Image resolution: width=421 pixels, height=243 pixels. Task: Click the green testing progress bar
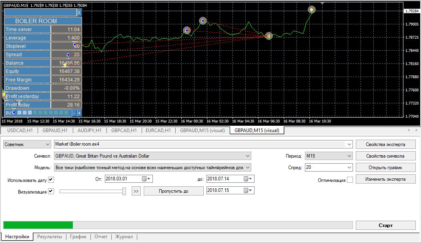coord(38,225)
